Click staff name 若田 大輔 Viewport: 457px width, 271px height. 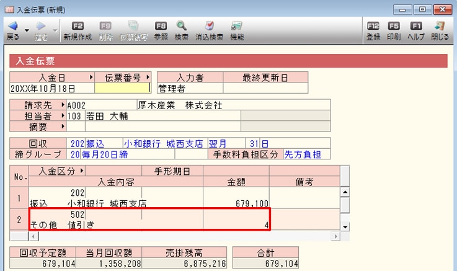coord(107,116)
